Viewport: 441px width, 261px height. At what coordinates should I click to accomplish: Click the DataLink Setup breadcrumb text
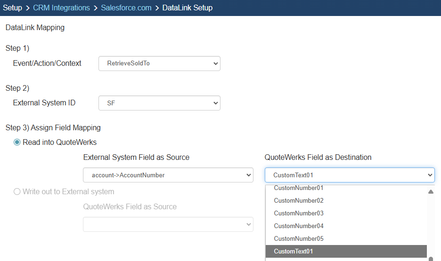point(187,8)
